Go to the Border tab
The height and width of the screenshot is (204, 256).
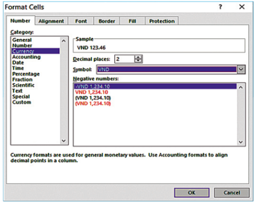click(107, 21)
